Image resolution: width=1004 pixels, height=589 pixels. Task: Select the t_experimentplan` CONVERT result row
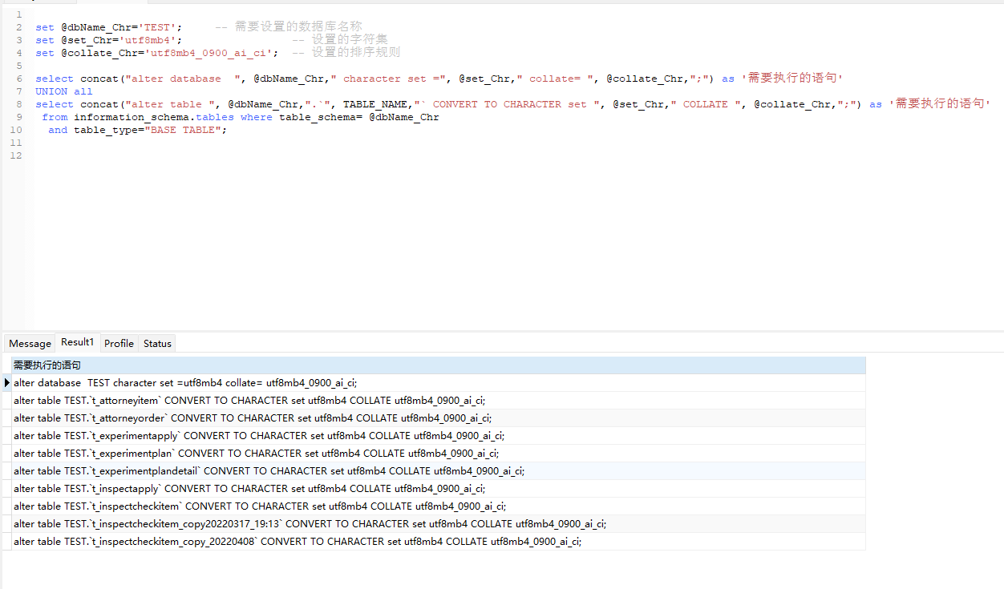click(x=439, y=453)
